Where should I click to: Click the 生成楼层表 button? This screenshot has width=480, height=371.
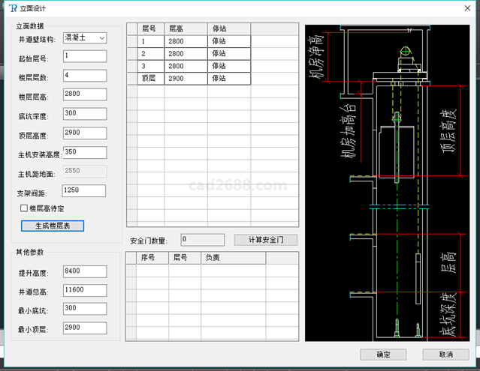[x=53, y=226]
